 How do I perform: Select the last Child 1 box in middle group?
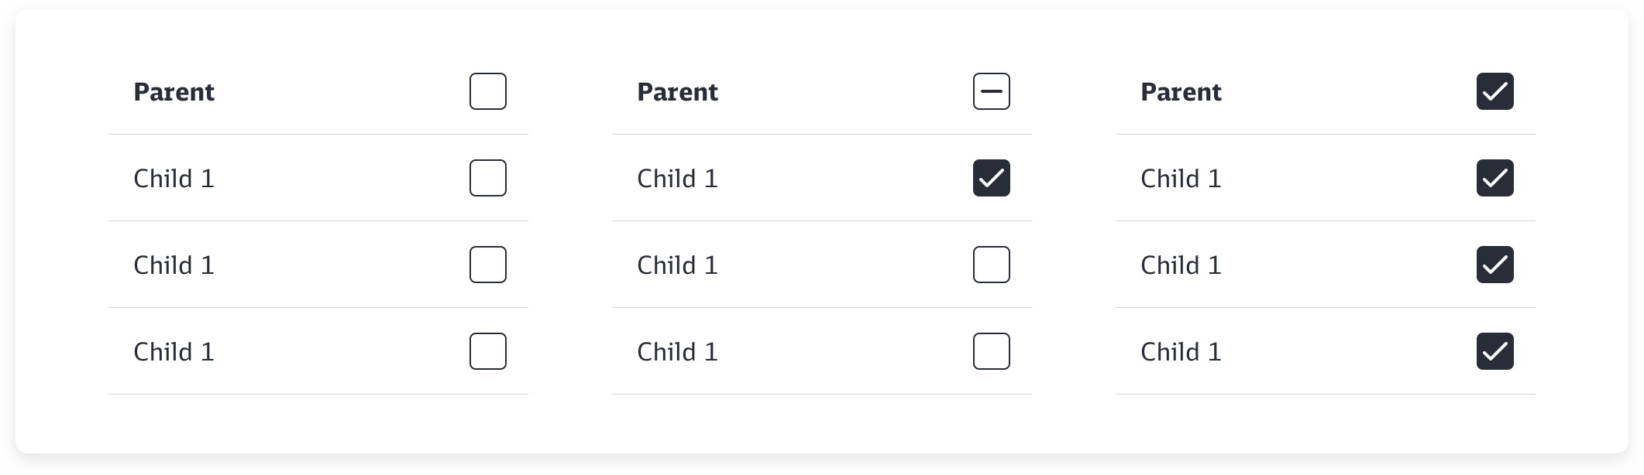click(992, 351)
